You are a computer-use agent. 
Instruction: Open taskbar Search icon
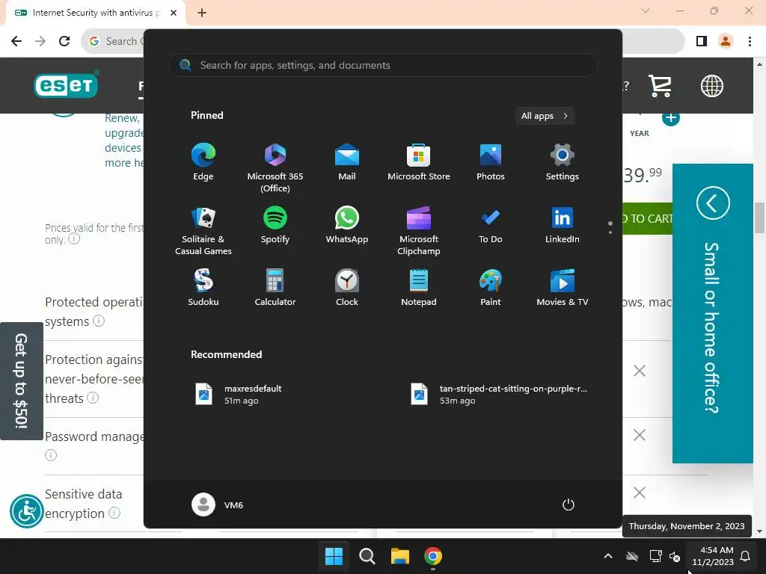click(x=367, y=556)
